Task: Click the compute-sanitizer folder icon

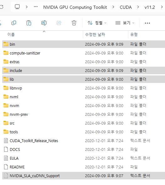Action: tap(6, 53)
